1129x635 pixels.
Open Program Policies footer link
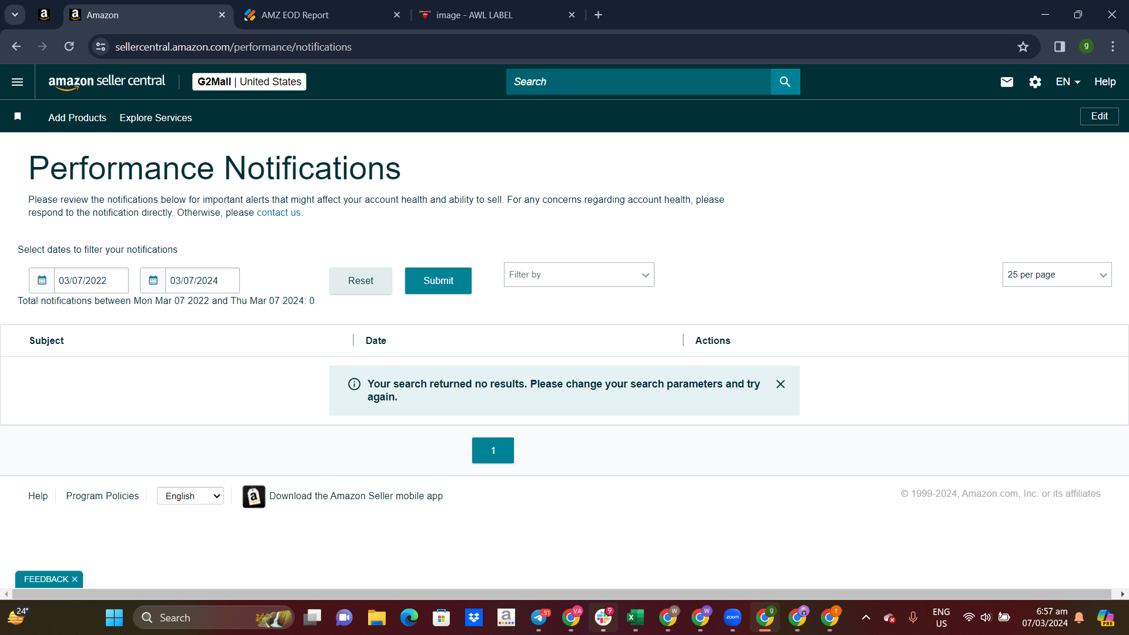click(102, 496)
